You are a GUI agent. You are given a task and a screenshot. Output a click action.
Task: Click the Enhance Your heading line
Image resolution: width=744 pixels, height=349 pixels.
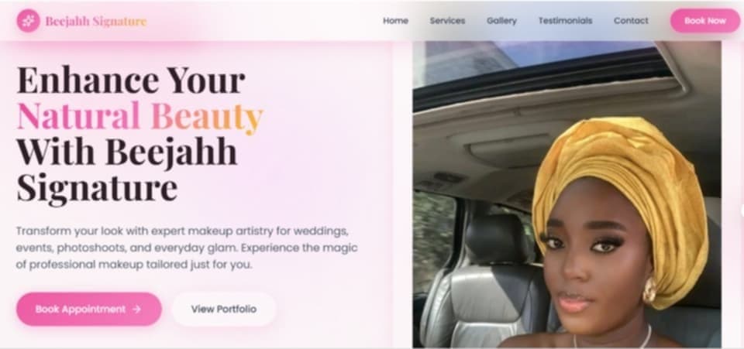pyautogui.click(x=131, y=80)
